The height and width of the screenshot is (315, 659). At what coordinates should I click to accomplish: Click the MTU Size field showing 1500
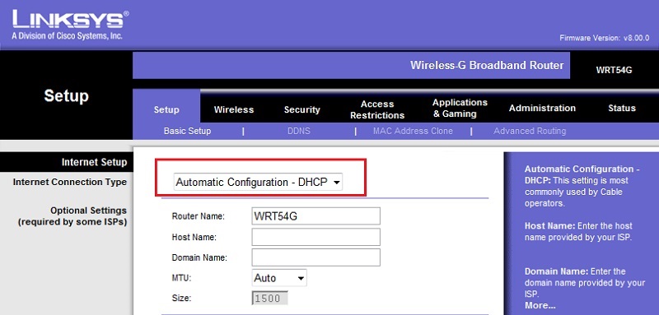coord(270,299)
